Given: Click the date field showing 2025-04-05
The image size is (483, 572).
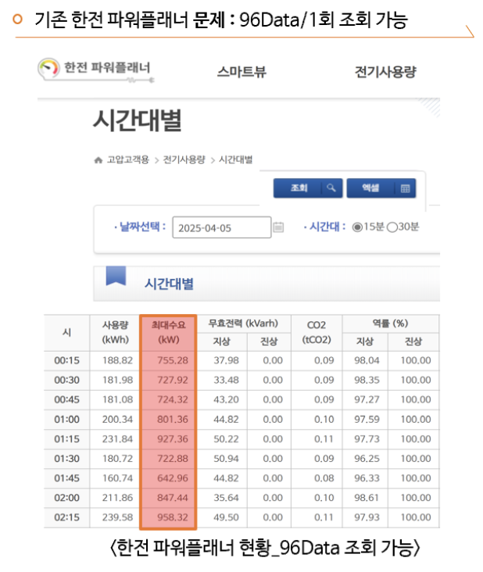Looking at the screenshot, I should point(222,227).
